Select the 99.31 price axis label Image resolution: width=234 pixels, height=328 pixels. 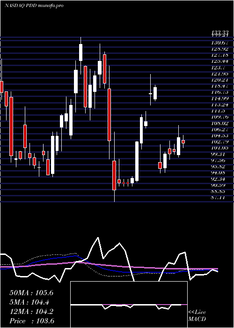(x=219, y=154)
